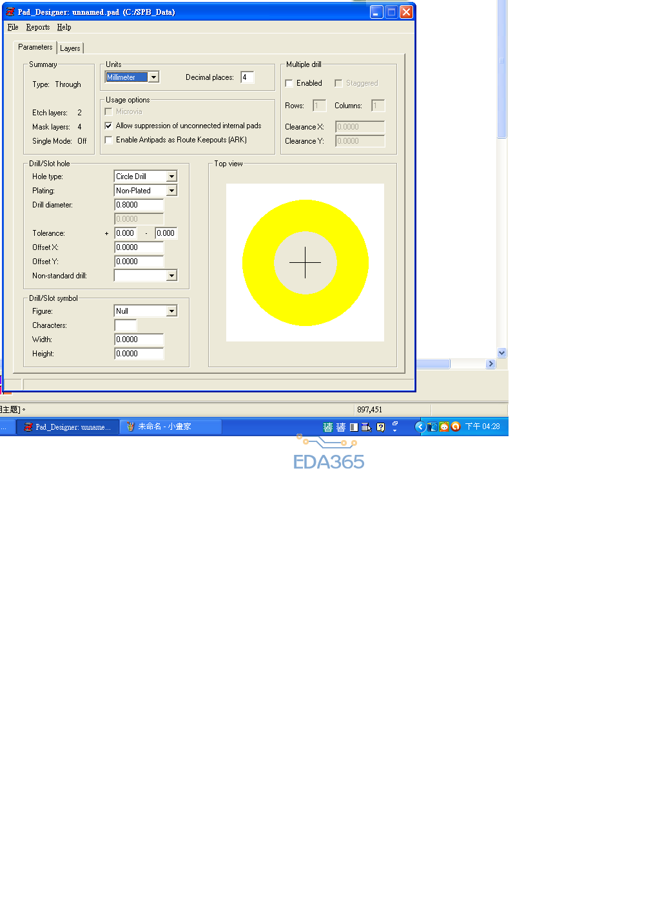Click the blue penguin tray icon

(432, 427)
